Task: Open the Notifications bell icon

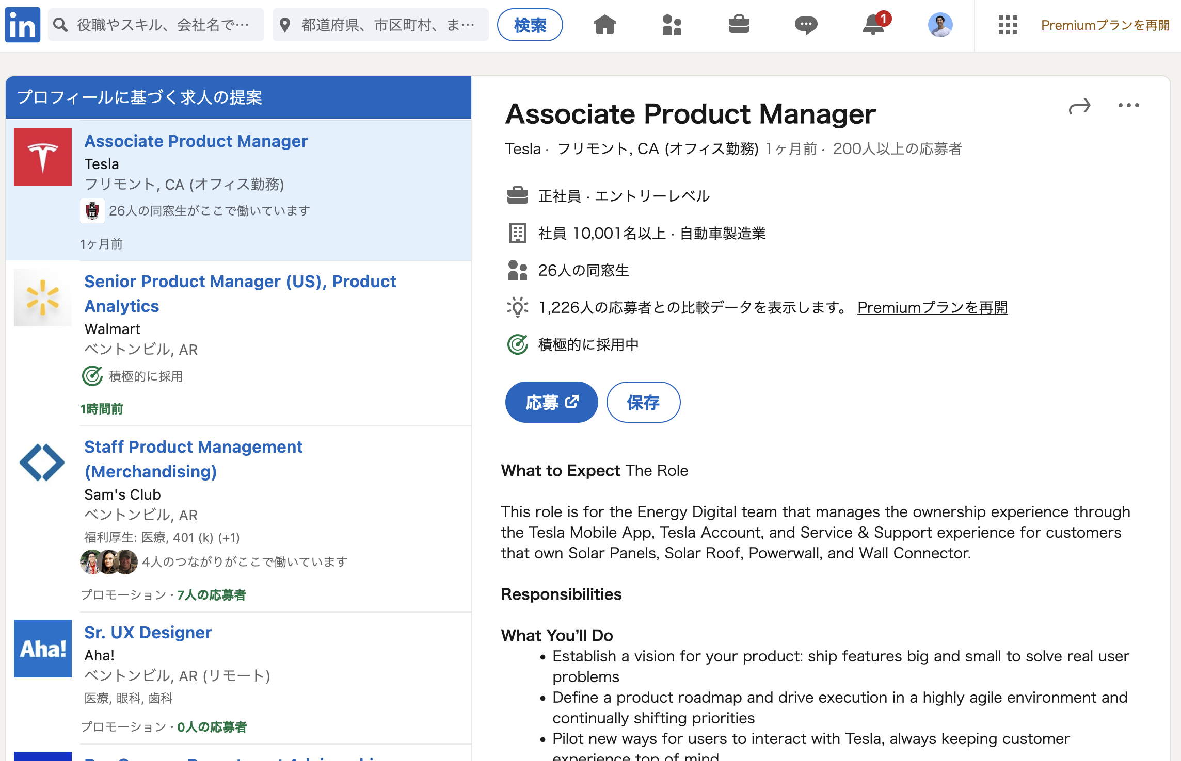Action: tap(874, 24)
